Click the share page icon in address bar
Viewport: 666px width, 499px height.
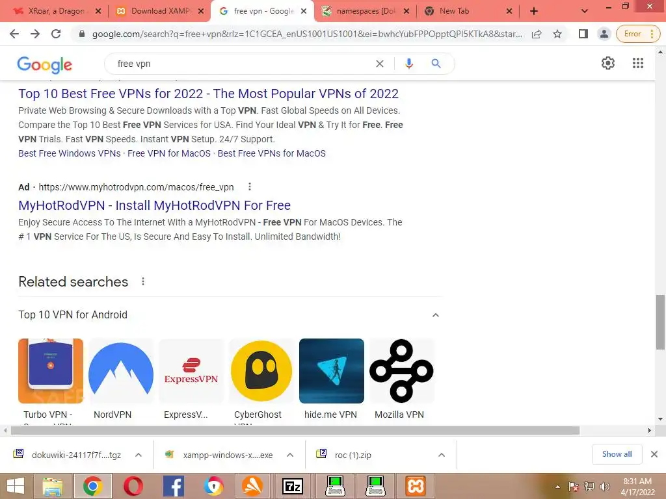click(537, 34)
